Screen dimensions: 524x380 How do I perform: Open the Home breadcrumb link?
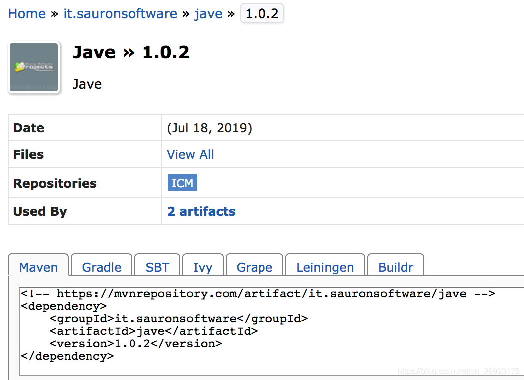click(x=27, y=14)
